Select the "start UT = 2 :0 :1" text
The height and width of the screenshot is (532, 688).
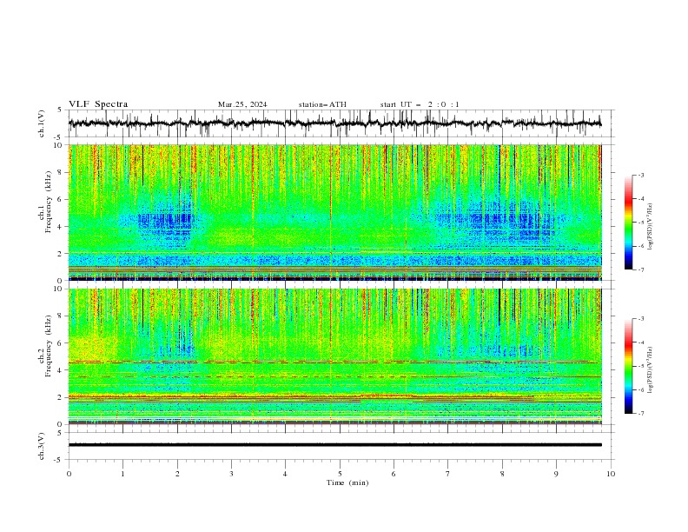coord(420,104)
